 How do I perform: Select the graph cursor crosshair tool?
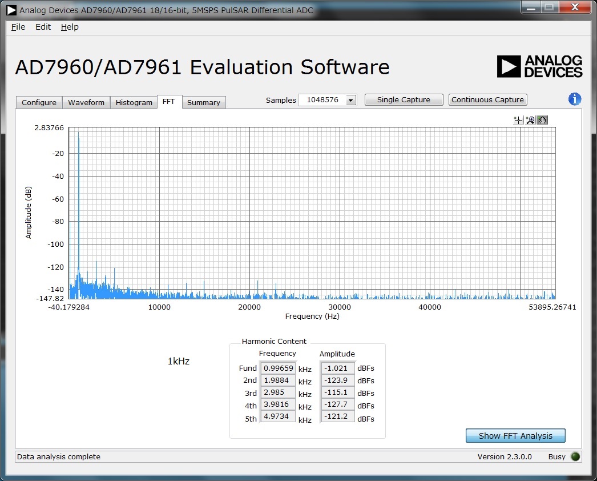[518, 121]
